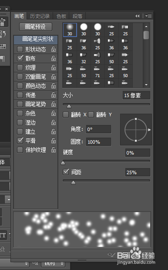Click the 角度 input field
Image resolution: width=168 pixels, height=270 pixels.
tap(98, 129)
